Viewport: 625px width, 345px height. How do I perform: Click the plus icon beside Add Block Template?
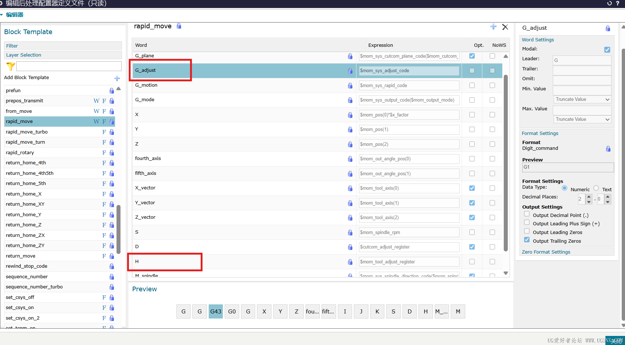point(117,78)
